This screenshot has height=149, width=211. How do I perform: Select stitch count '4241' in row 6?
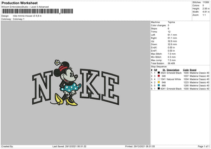[x=163, y=89]
